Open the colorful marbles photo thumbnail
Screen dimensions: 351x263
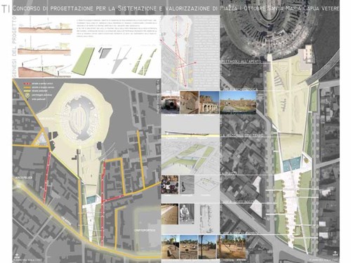pos(170,184)
